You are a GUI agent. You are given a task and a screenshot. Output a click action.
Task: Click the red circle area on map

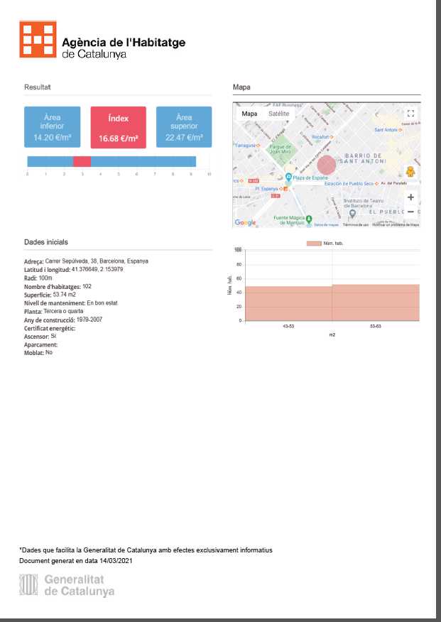pyautogui.click(x=326, y=165)
